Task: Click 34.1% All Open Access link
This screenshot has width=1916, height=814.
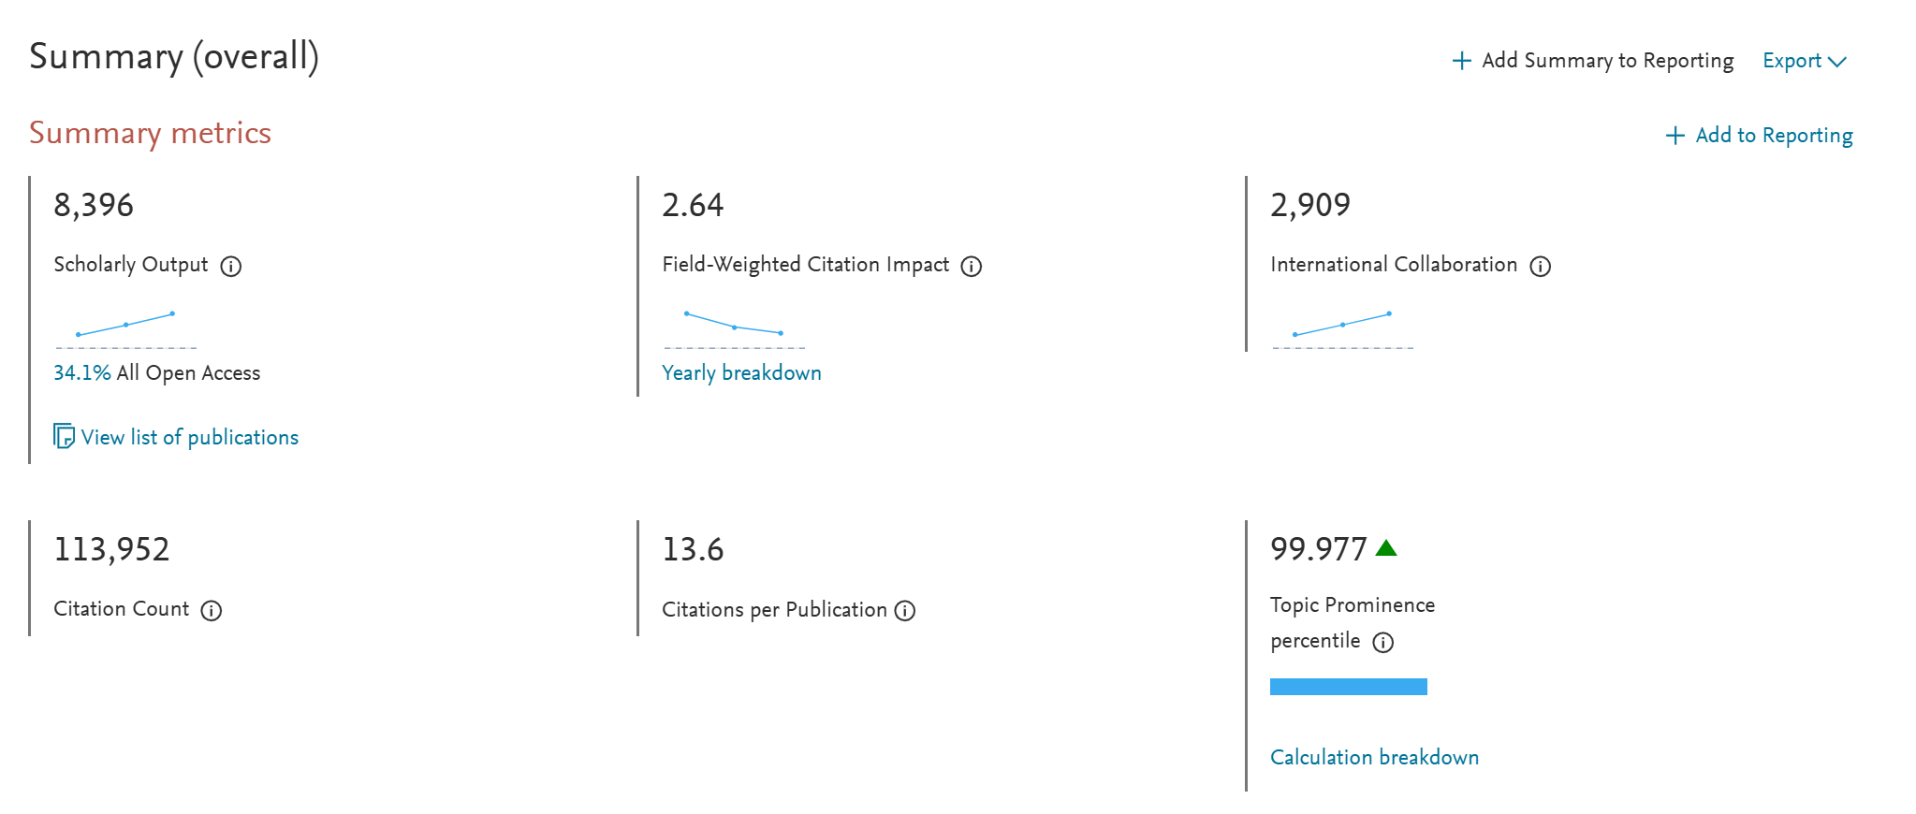Action: [x=156, y=372]
